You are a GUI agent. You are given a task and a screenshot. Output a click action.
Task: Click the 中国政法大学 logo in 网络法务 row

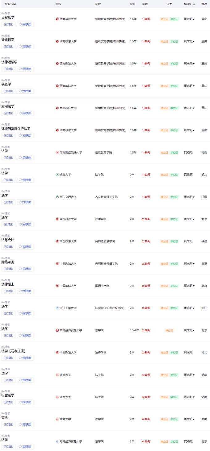pyautogui.click(x=57, y=264)
